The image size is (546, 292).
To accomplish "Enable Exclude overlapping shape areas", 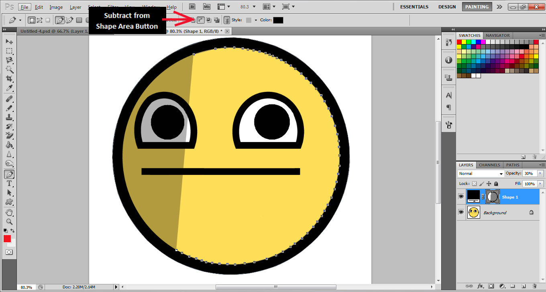I will click(216, 20).
